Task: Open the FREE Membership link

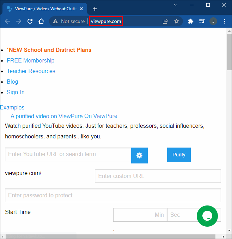Action: click(x=31, y=60)
